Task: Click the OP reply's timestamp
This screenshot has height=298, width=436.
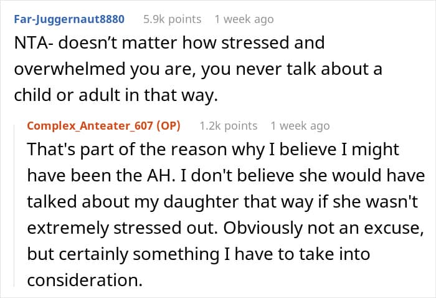Action: [300, 125]
